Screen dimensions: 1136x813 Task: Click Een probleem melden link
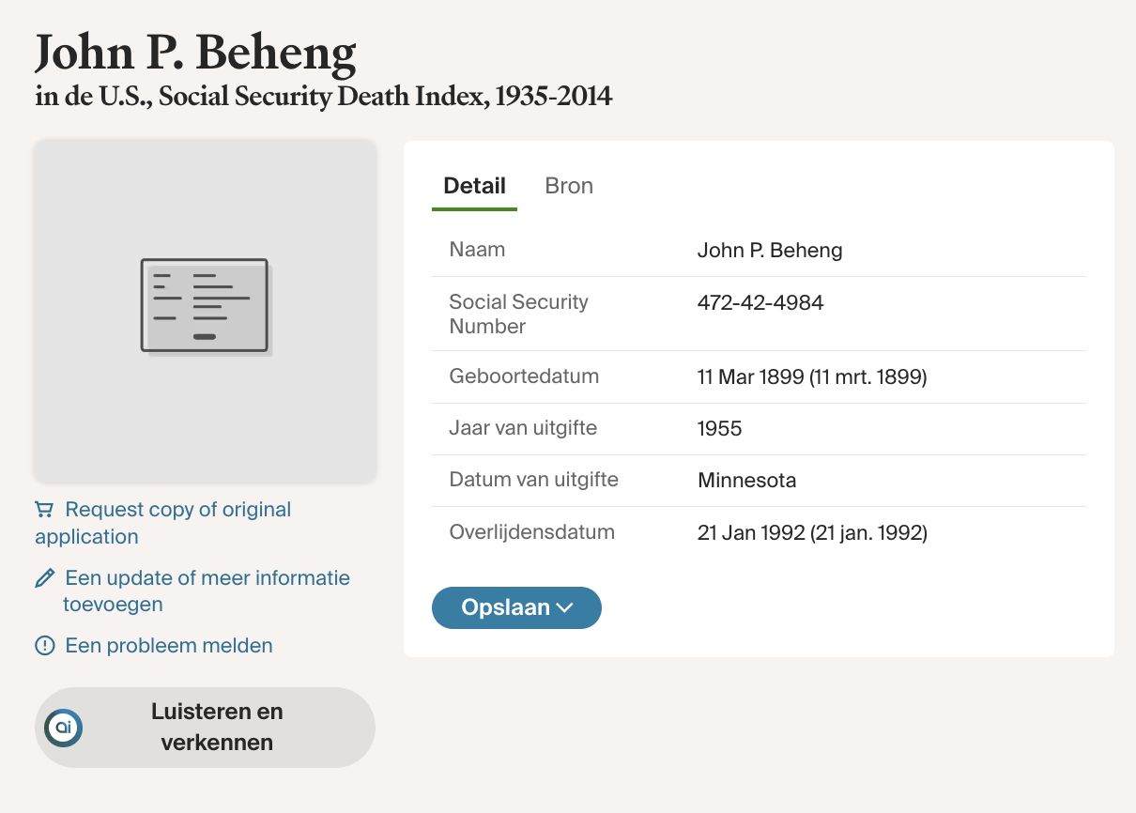click(x=169, y=646)
